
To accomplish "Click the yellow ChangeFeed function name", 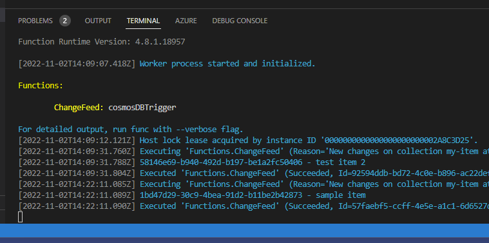I will [x=79, y=107].
